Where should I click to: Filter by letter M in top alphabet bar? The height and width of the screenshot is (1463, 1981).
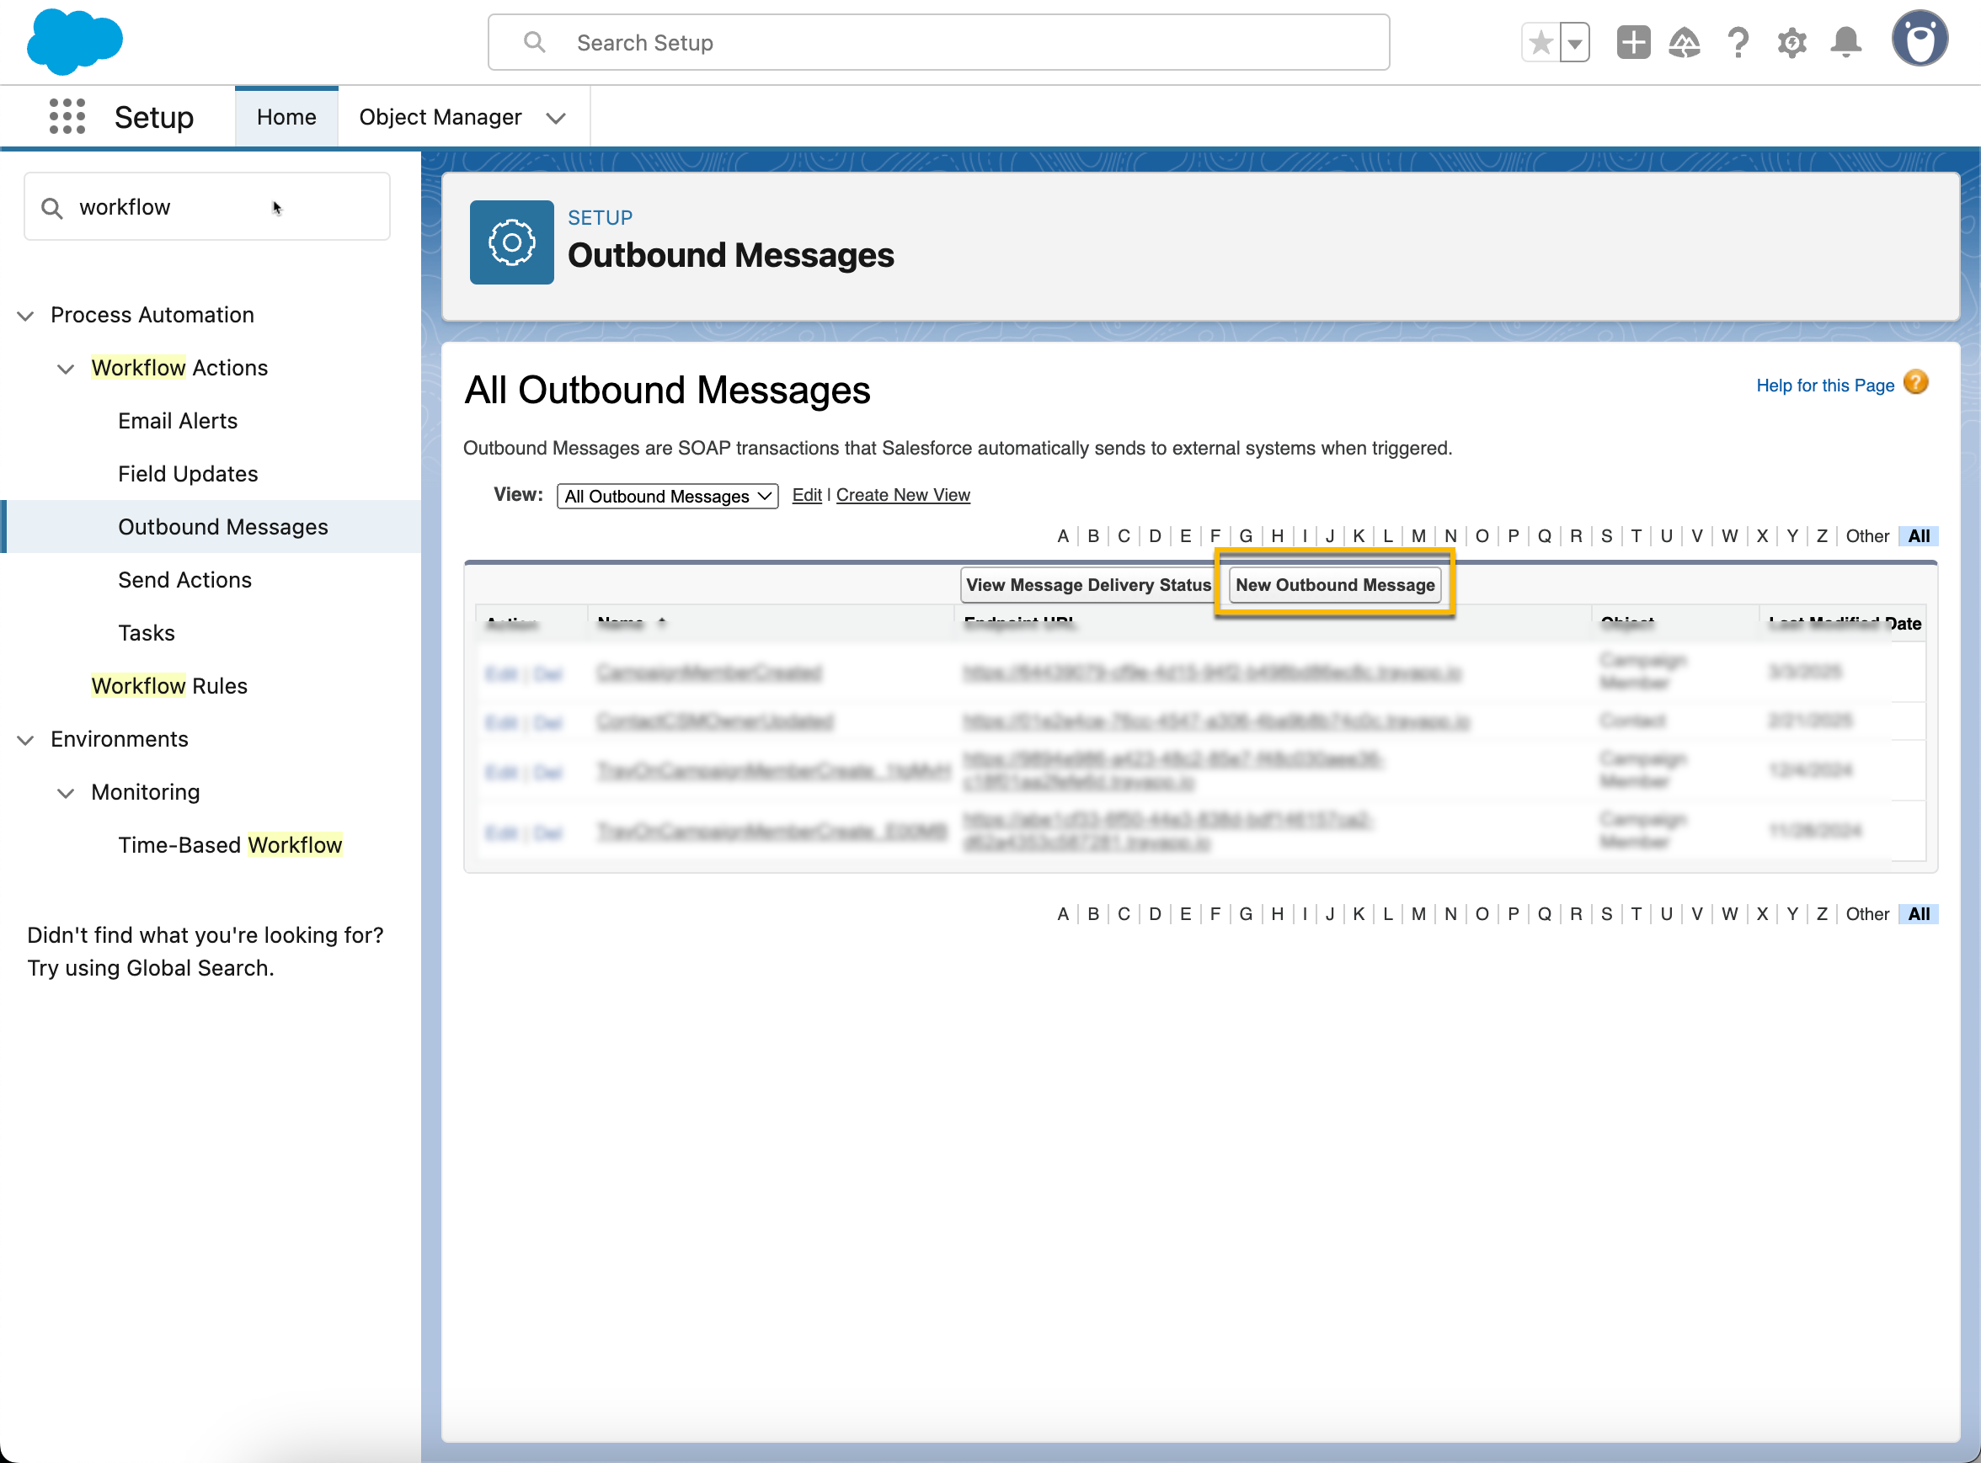click(1418, 535)
